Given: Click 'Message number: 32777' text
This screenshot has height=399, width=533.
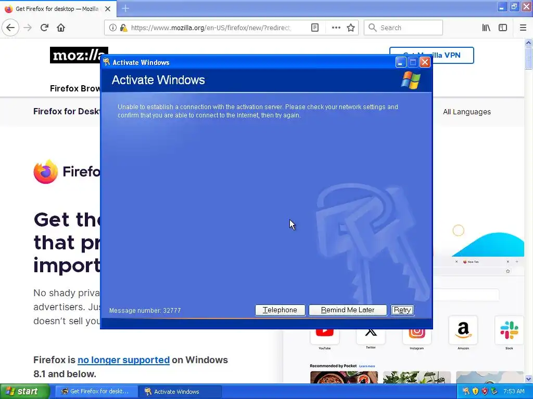Looking at the screenshot, I should (x=145, y=311).
